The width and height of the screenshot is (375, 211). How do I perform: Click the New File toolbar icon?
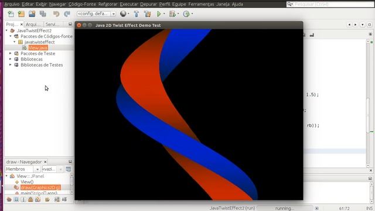click(x=11, y=14)
